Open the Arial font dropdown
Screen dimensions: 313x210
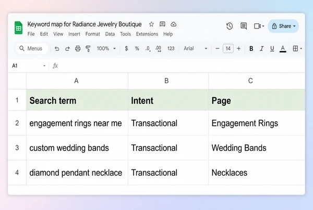196,48
